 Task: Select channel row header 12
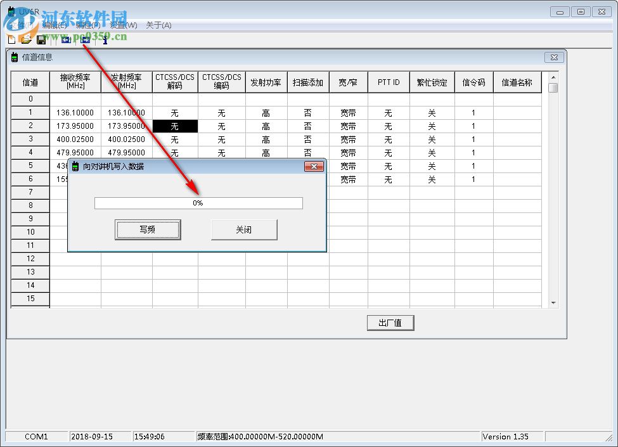tap(30, 259)
